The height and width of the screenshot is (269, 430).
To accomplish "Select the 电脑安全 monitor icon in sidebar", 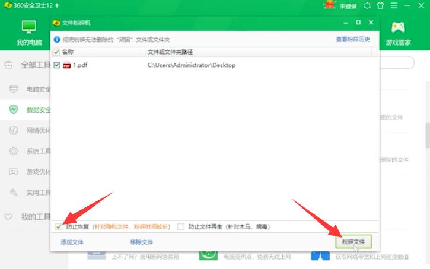I will pos(14,89).
